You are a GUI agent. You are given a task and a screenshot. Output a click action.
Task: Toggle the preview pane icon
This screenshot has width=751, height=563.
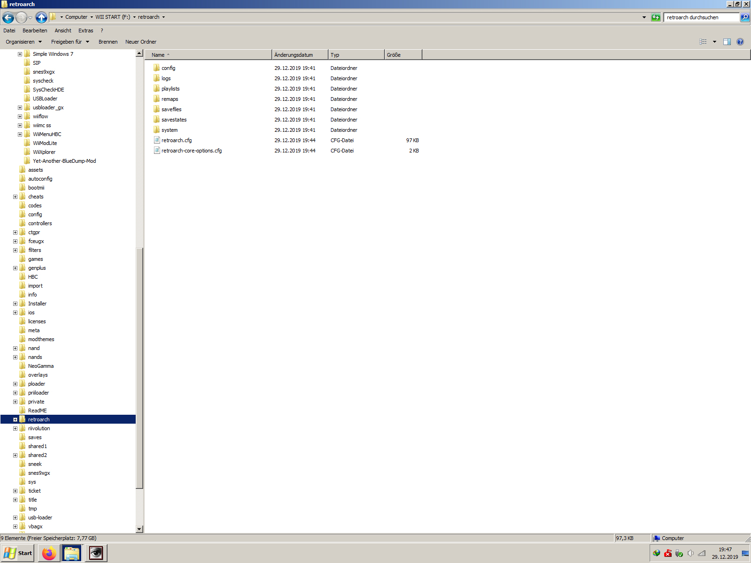point(727,42)
